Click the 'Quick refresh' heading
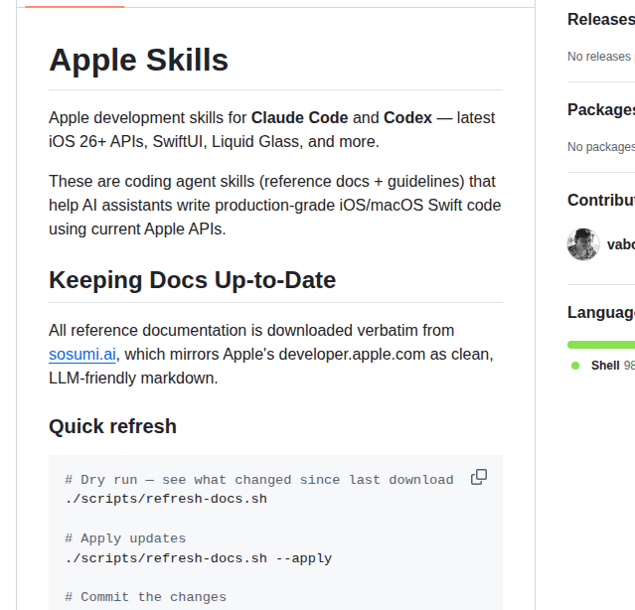 tap(112, 426)
